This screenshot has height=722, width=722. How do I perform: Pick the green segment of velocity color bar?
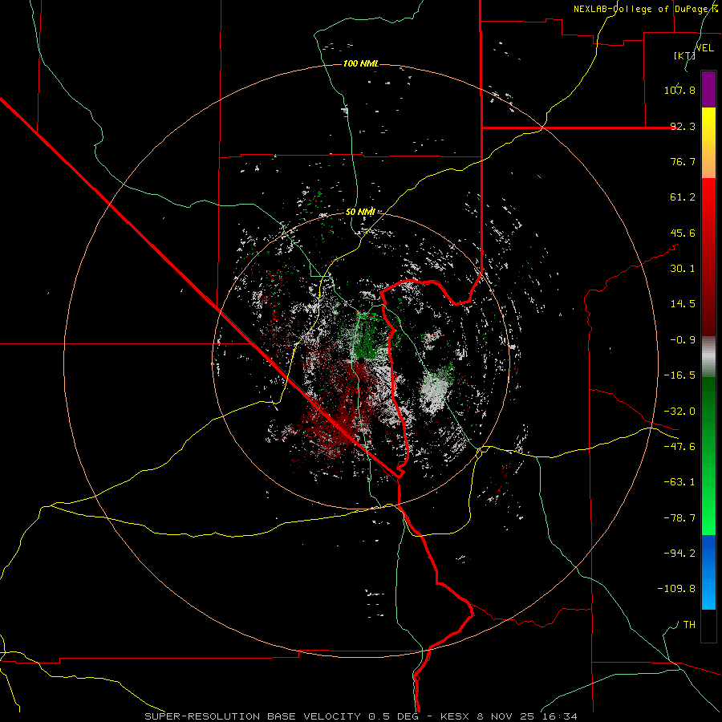(x=708, y=456)
